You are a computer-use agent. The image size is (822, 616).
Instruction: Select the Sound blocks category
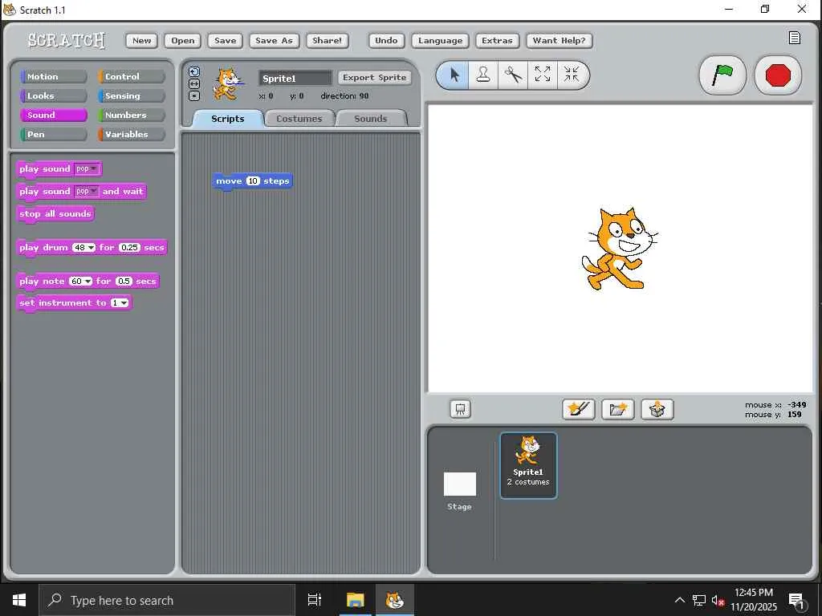pos(54,115)
